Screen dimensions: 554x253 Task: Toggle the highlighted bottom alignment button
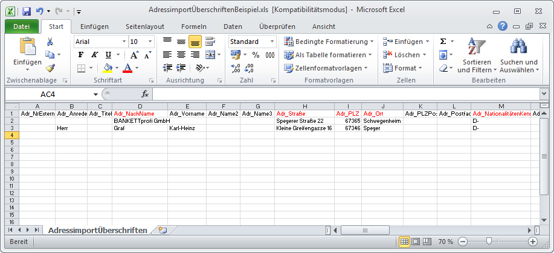tap(195, 42)
